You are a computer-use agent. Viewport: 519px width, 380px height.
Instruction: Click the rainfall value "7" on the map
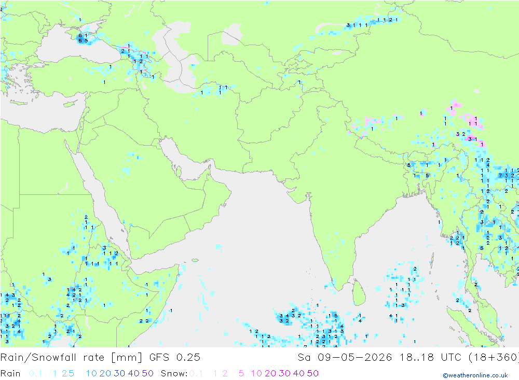[x=500, y=176]
